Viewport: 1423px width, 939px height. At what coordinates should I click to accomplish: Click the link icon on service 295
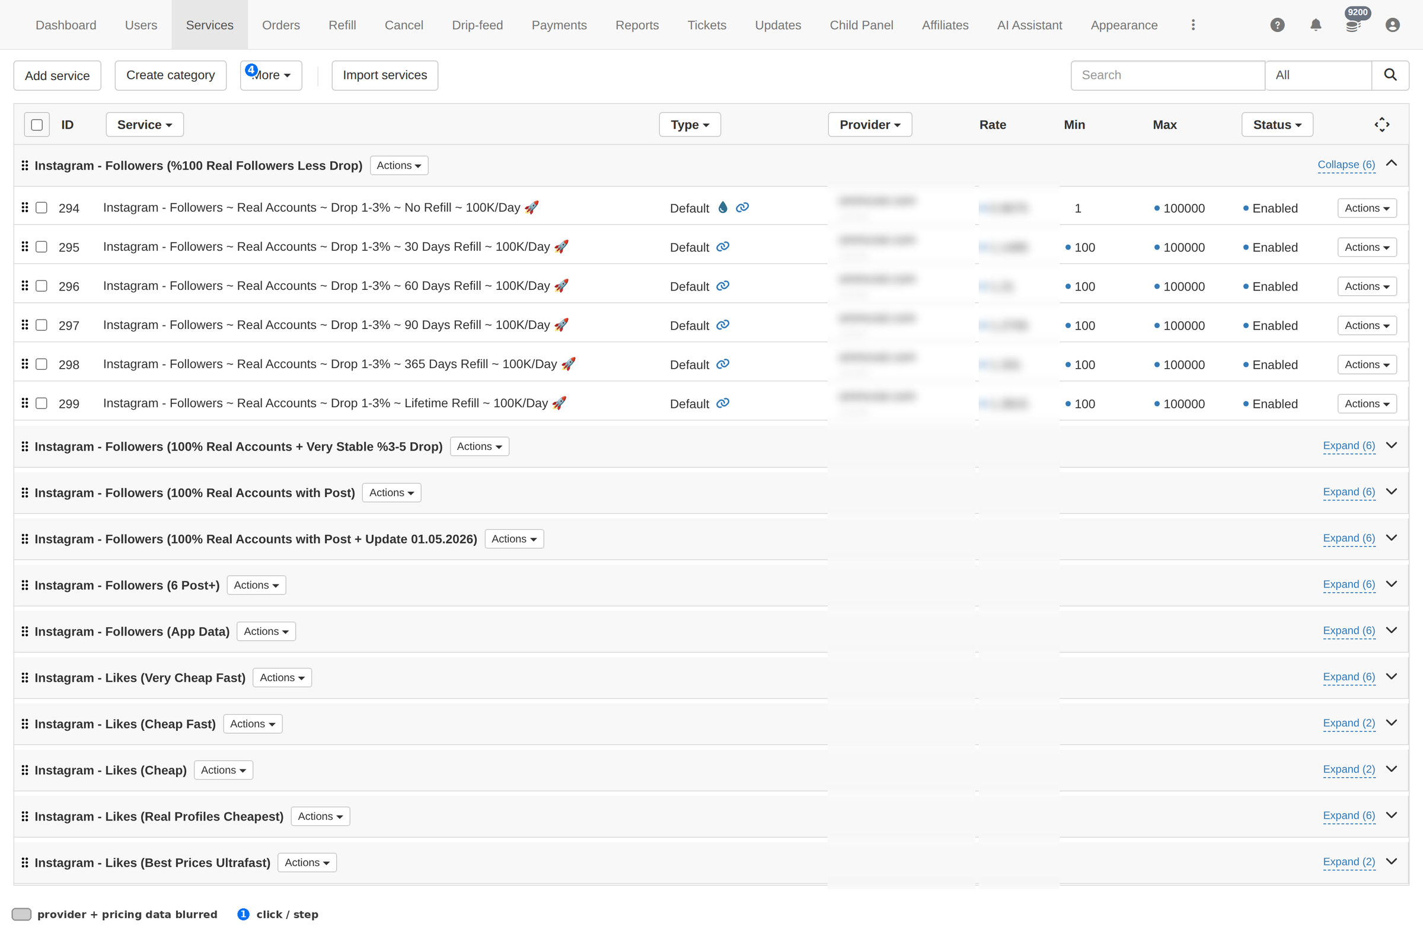coord(723,247)
